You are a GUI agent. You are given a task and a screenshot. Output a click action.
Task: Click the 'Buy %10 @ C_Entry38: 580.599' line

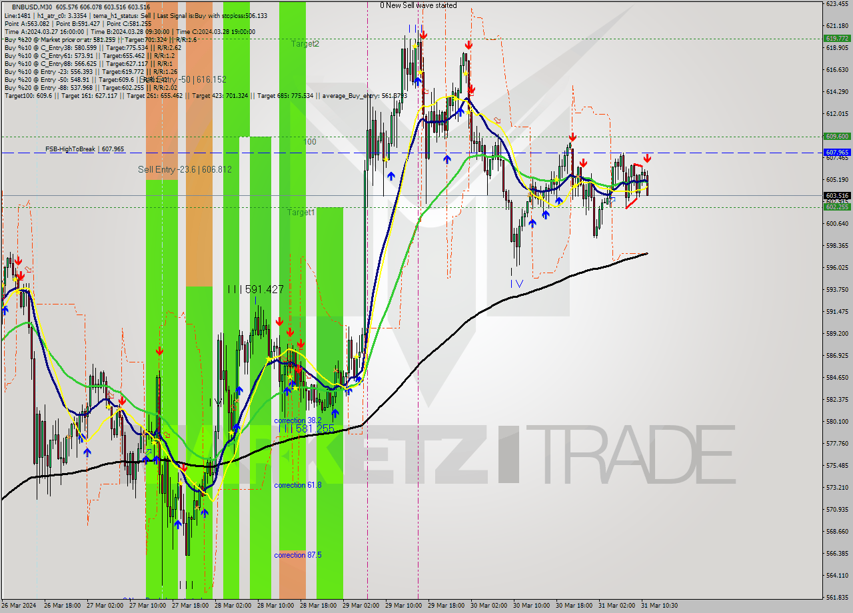93,47
